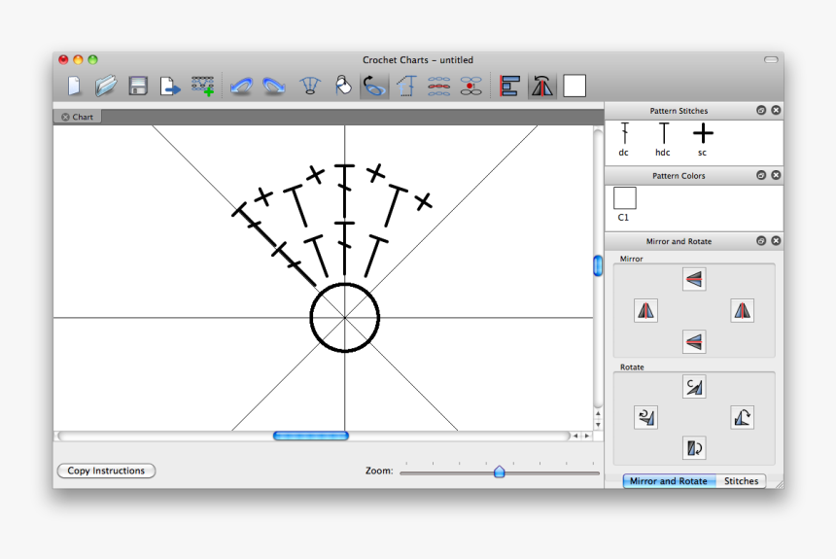Viewport: 836px width, 559px height.
Task: Click the Undo curved arrow icon
Action: (241, 87)
